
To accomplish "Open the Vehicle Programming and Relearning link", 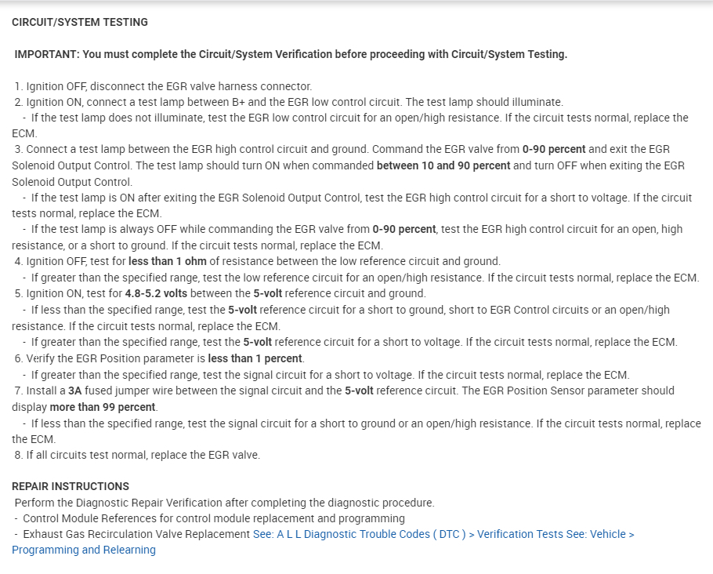I will (x=84, y=550).
